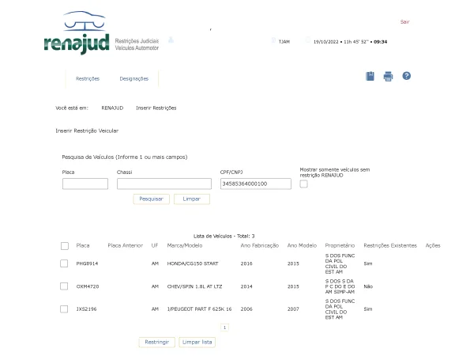Image resolution: width=470 pixels, height=356 pixels.
Task: Click the Limpar button
Action: point(192,199)
